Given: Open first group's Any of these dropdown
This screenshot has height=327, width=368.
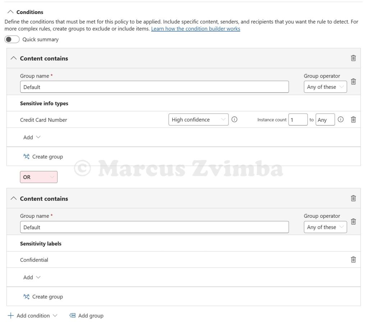Looking at the screenshot, I should (325, 87).
